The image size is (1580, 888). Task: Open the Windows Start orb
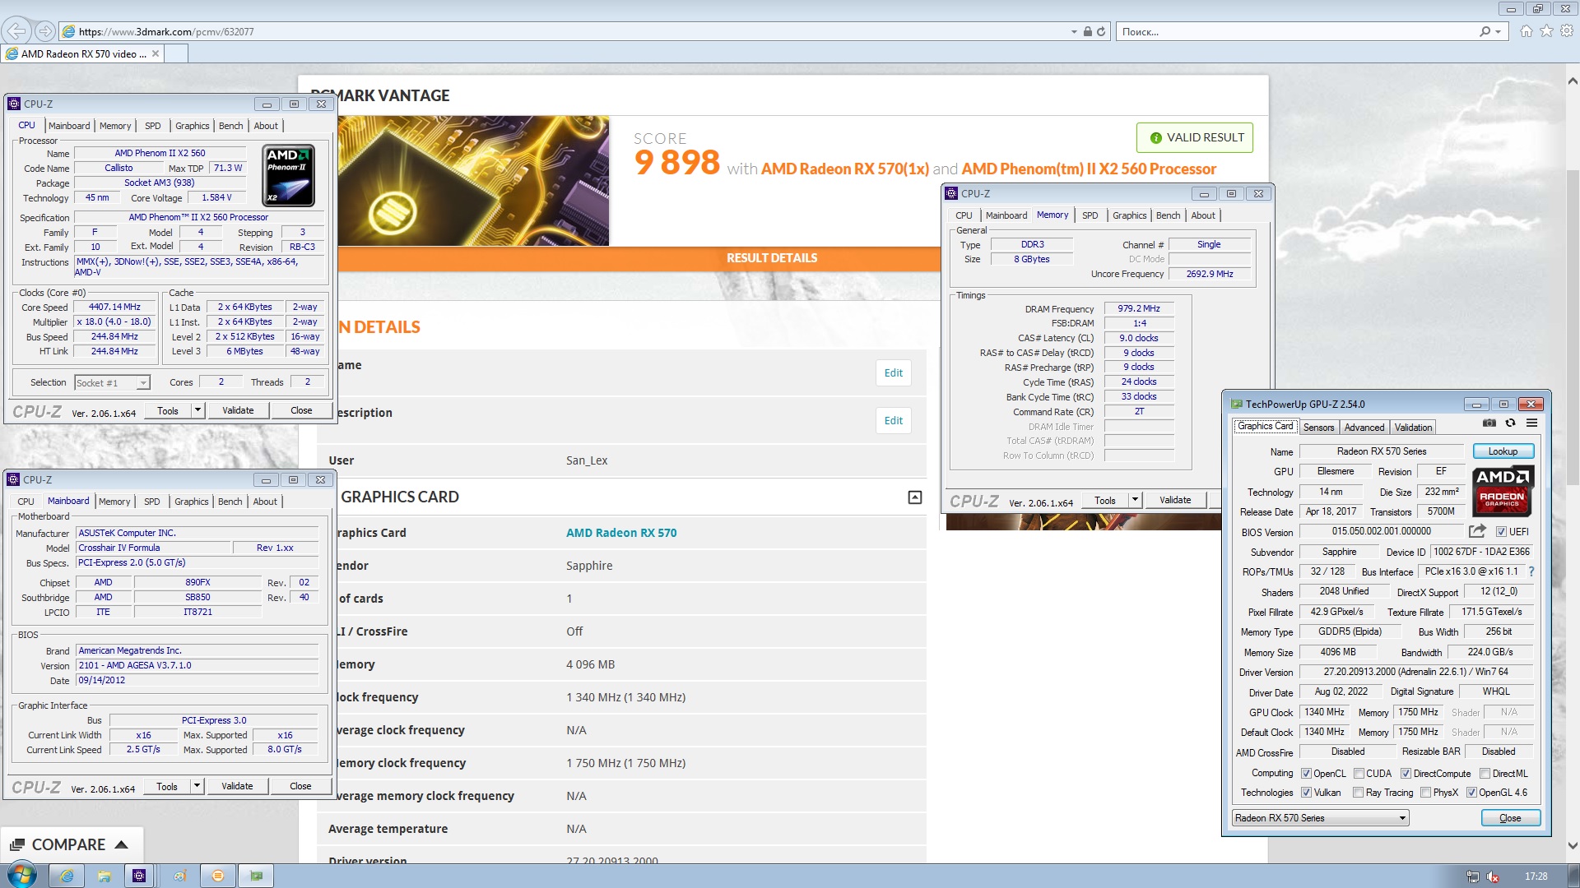click(21, 875)
